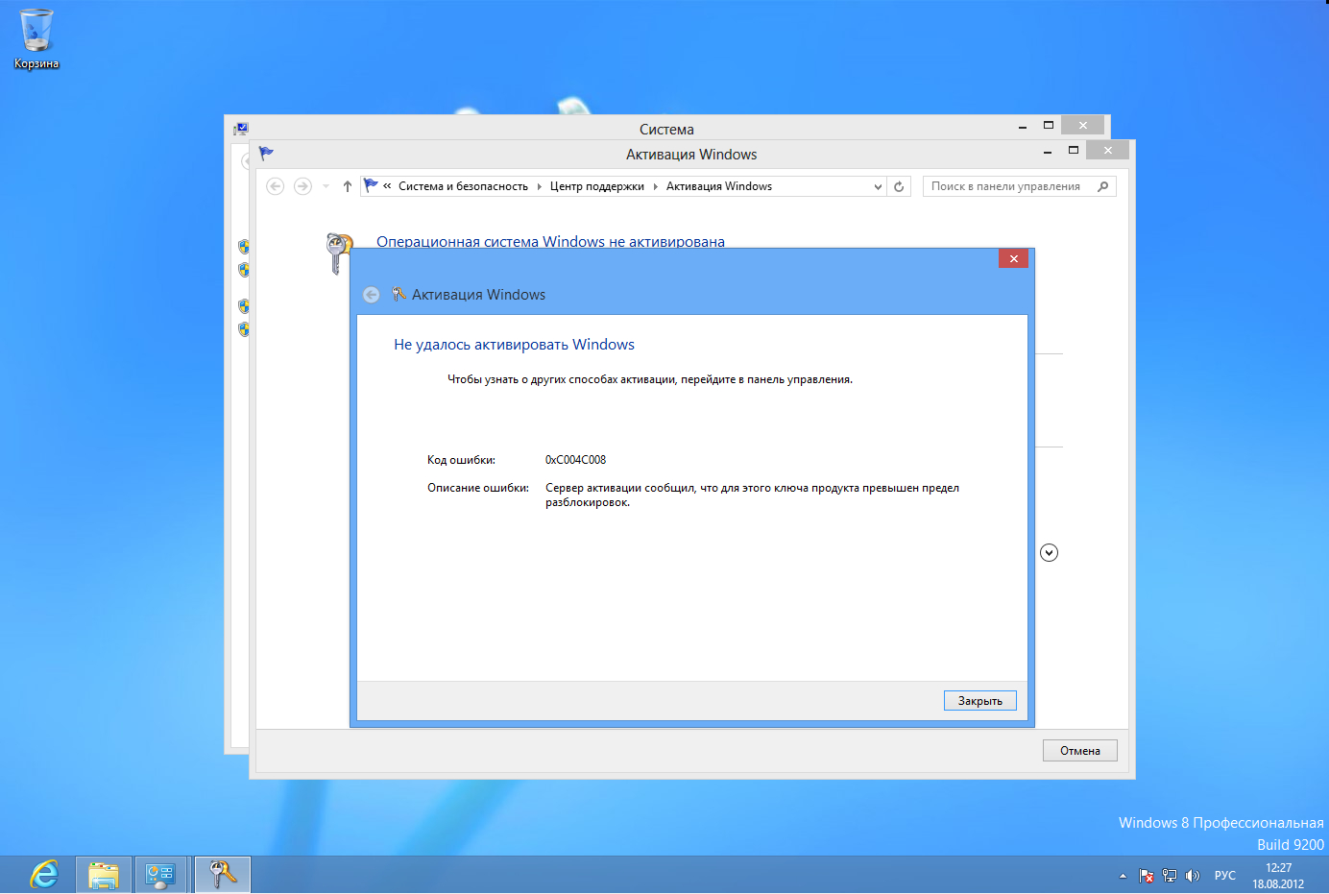Open File Explorer from the taskbar

point(104,875)
